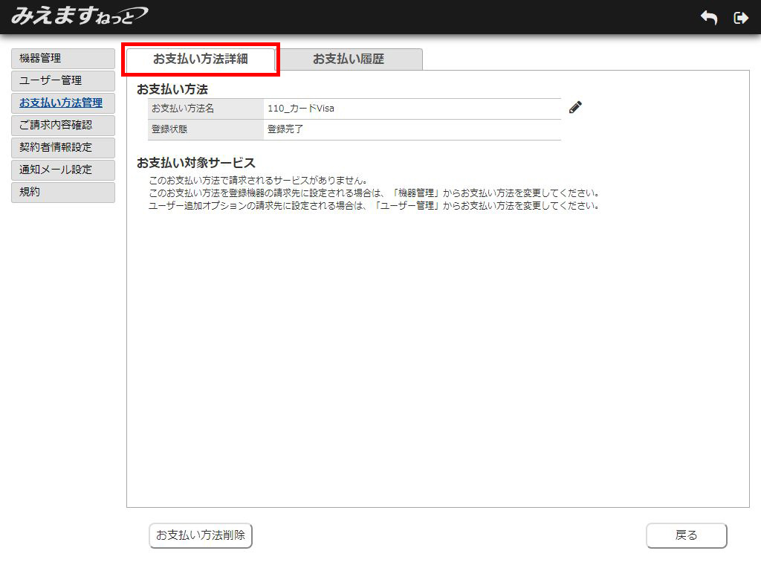Image resolution: width=761 pixels, height=571 pixels.
Task: Navigate to 契約者情報設定
Action: pos(63,147)
